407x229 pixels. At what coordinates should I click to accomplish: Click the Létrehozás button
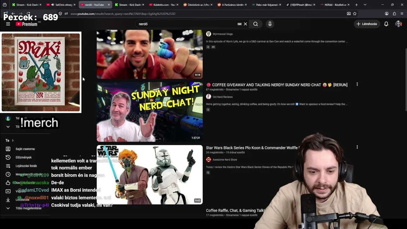(x=367, y=24)
